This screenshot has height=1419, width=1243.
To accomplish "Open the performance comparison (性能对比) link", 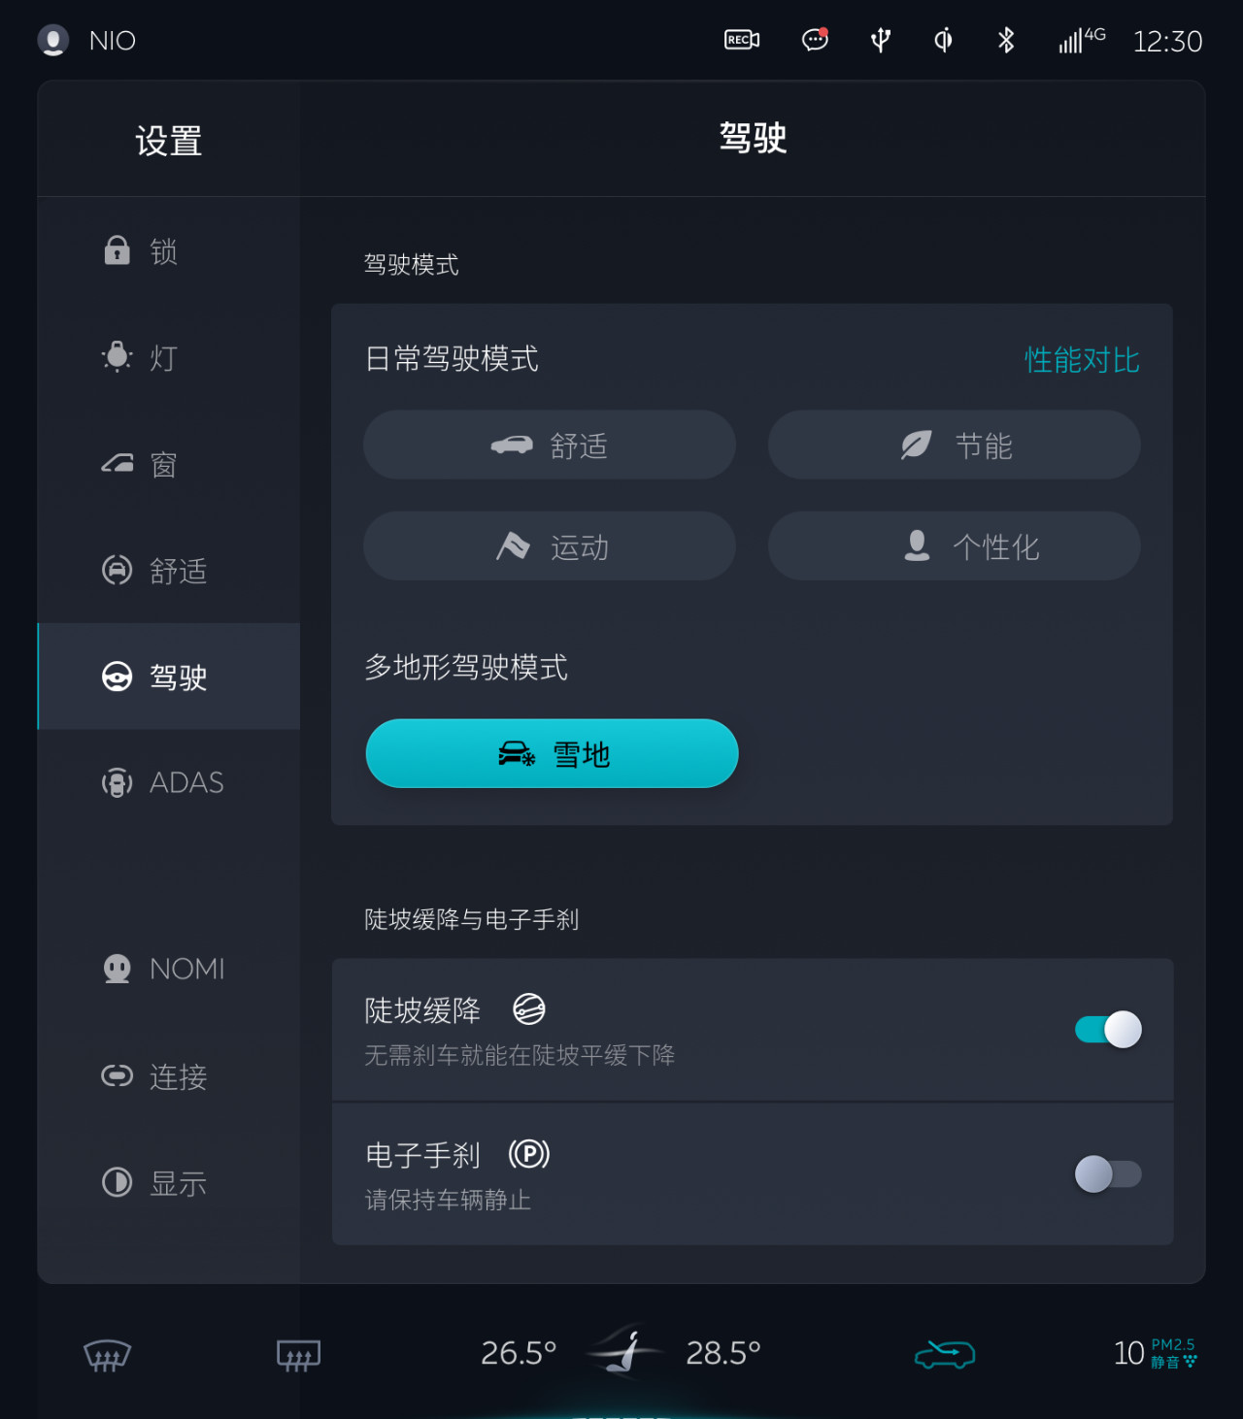I will coord(1082,360).
